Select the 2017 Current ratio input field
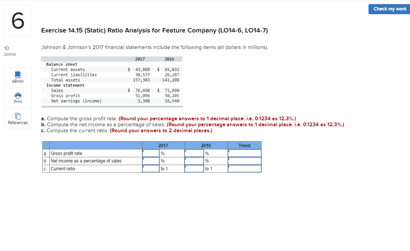 (151, 168)
